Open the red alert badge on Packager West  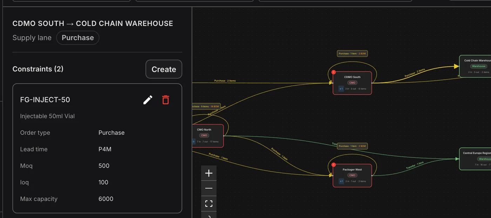pyautogui.click(x=334, y=165)
